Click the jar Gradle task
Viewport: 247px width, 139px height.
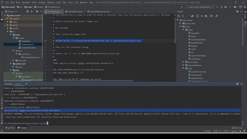pyautogui.click(x=192, y=53)
